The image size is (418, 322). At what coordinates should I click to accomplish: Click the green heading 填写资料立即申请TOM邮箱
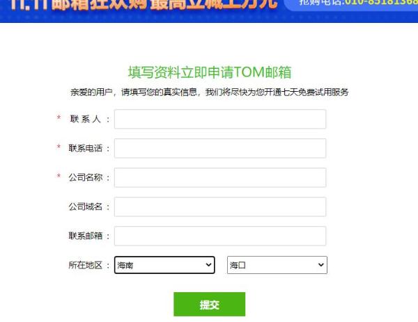point(210,72)
